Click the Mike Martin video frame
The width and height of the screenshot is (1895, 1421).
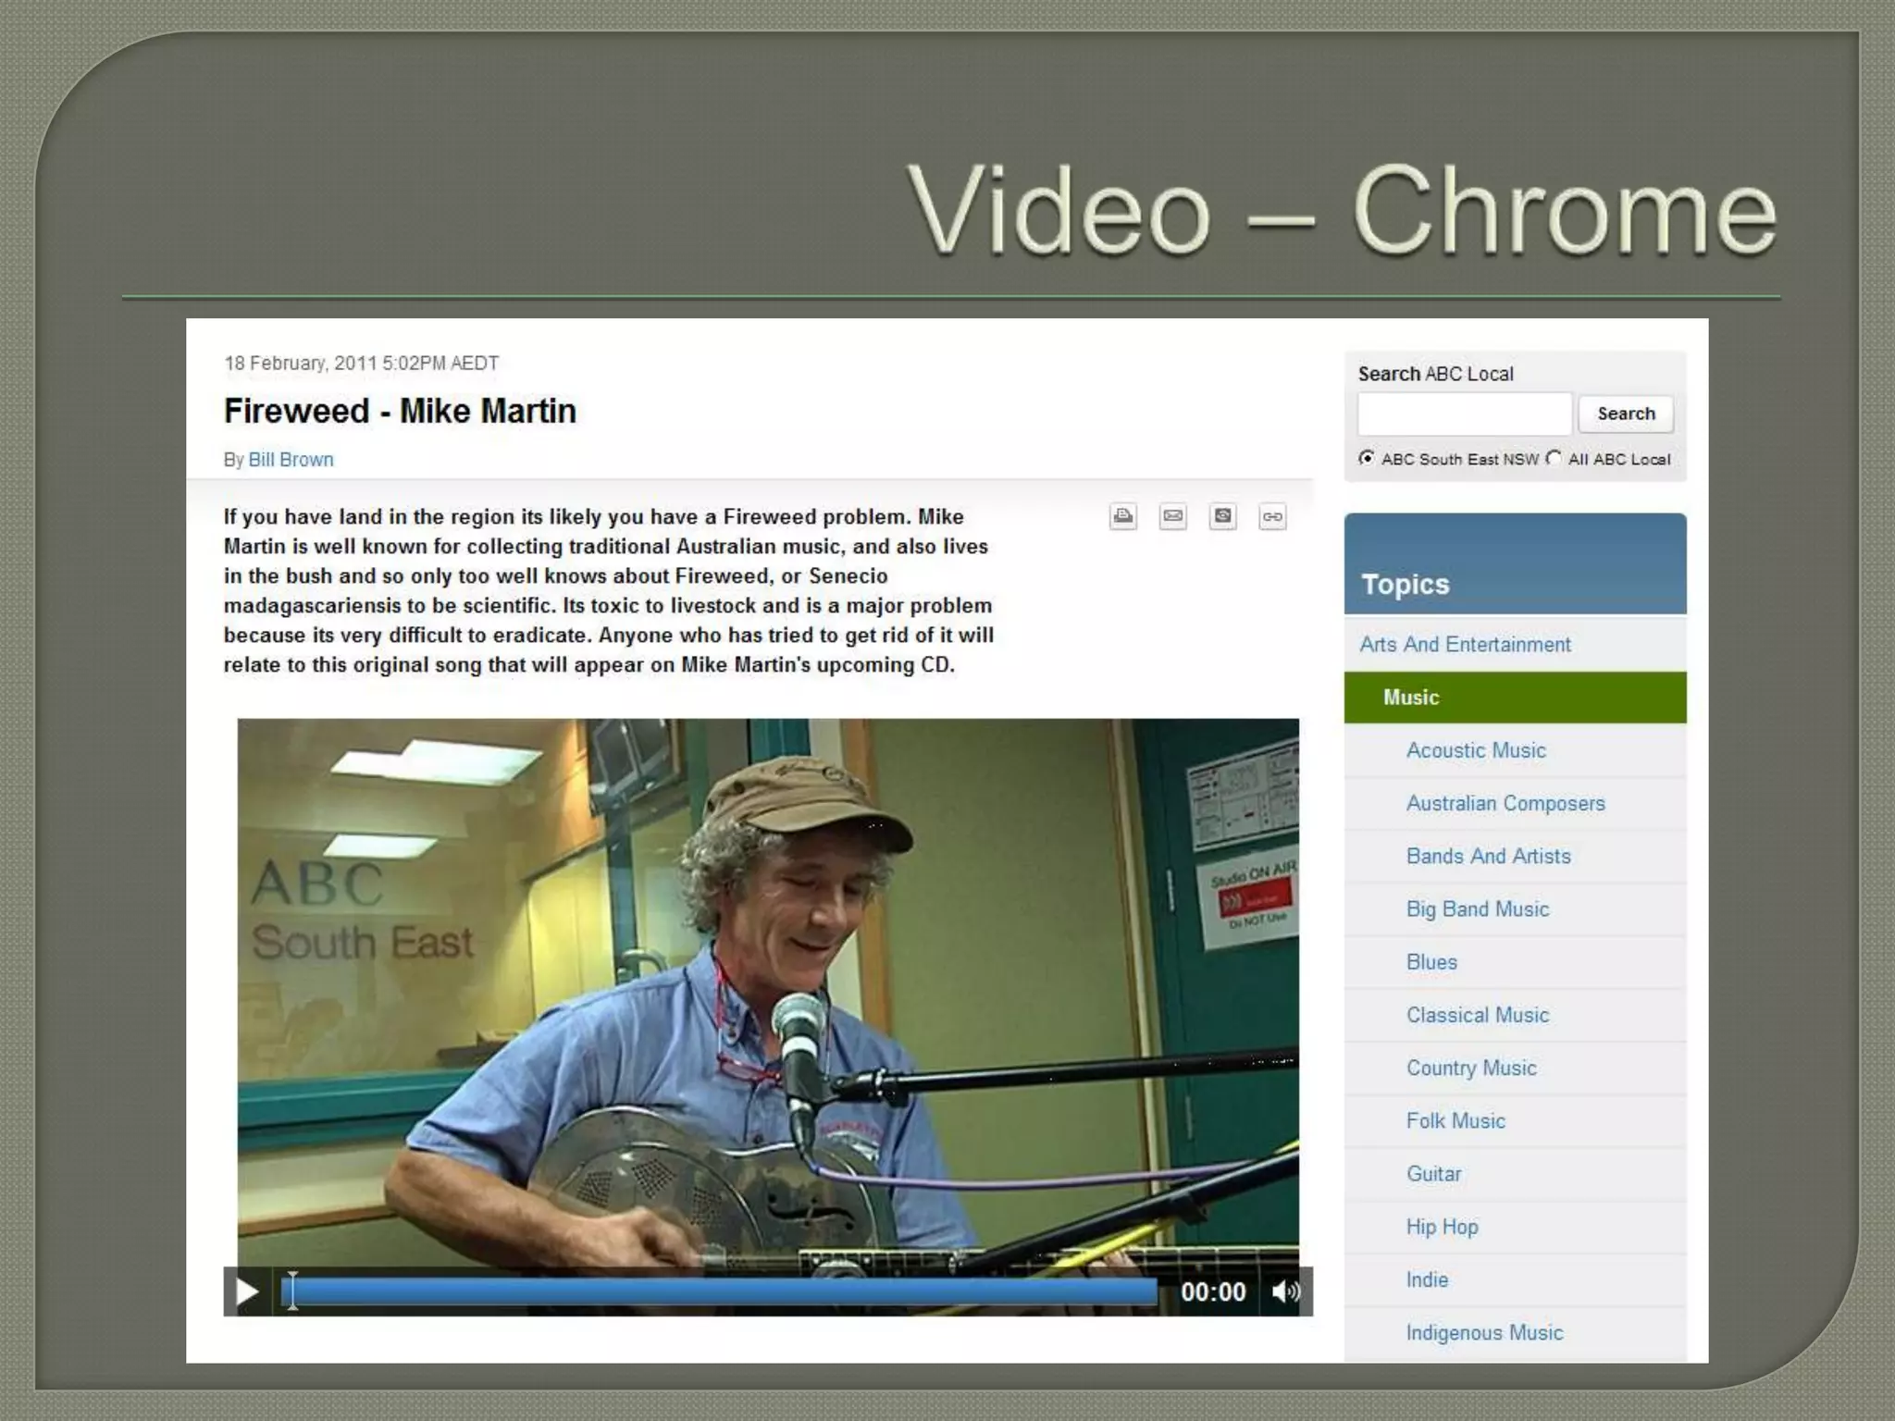[768, 990]
